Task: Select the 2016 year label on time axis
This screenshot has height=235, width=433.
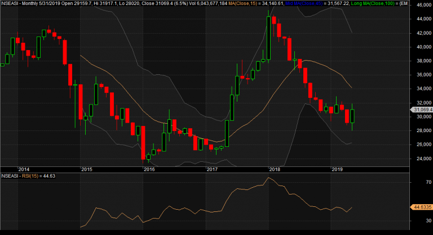Action: pos(149,169)
